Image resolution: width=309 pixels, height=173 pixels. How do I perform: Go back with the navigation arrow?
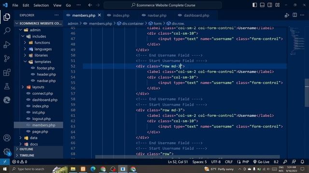90,5
